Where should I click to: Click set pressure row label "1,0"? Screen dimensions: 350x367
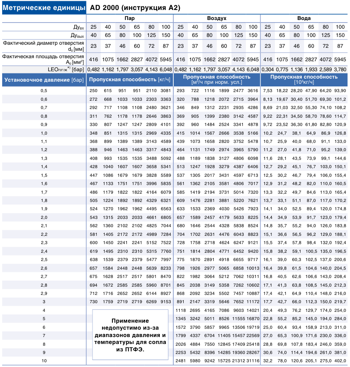[44, 133]
